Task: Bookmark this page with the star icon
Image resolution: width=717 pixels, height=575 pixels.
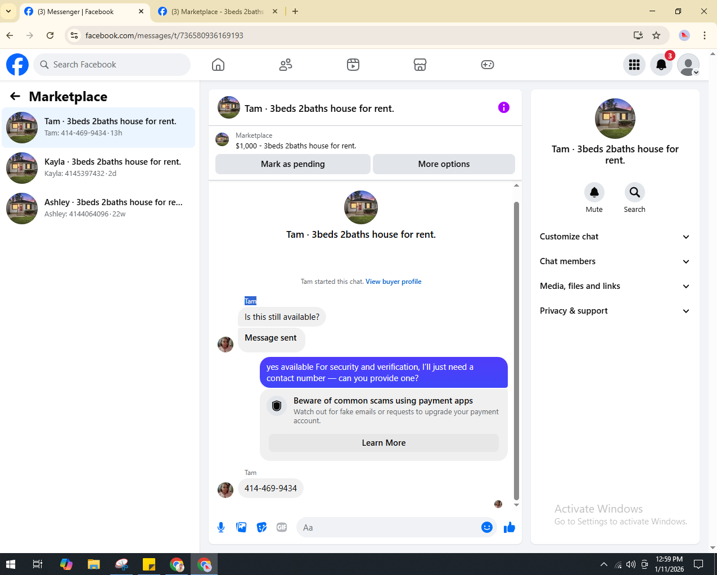Action: (x=656, y=35)
